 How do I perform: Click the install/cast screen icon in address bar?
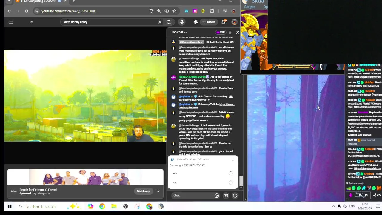click(151, 11)
